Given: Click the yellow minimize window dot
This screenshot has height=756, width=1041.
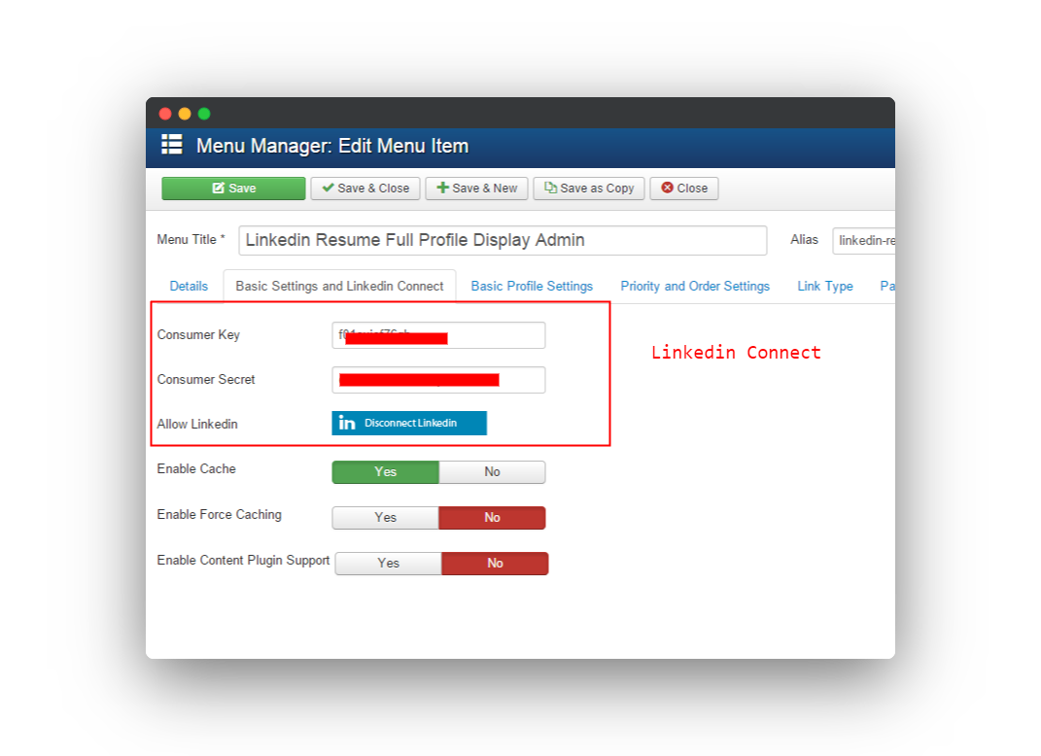Looking at the screenshot, I should click(185, 114).
